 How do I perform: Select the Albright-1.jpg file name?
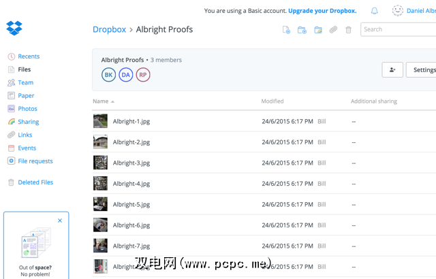[x=131, y=122]
